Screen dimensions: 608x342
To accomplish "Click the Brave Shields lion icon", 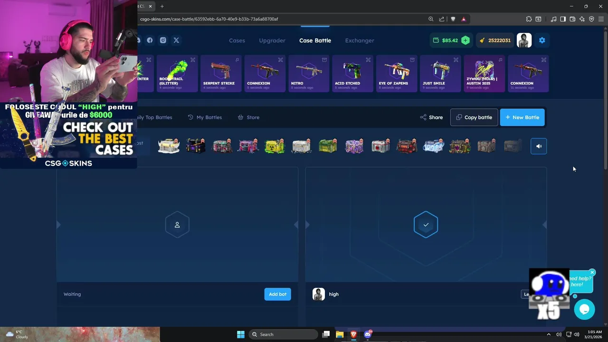I will point(453,19).
